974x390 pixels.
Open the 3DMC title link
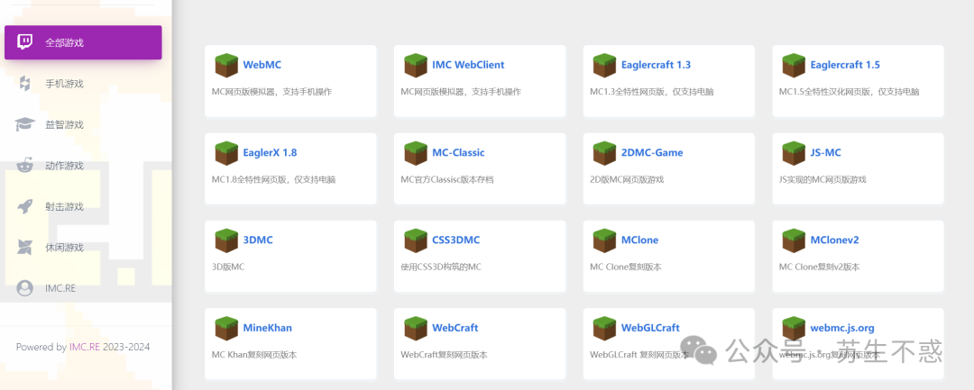pos(258,240)
